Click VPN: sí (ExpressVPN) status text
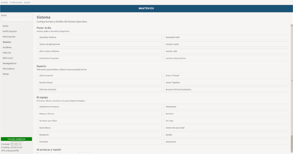The image size is (293, 154). 10,151
